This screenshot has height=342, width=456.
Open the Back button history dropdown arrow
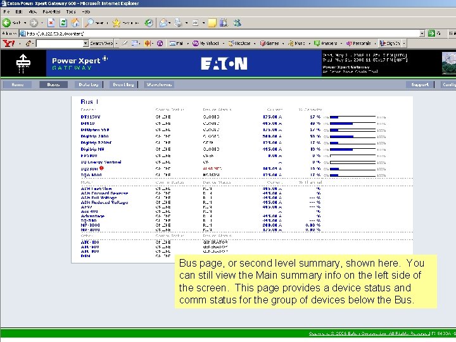[x=25, y=23]
